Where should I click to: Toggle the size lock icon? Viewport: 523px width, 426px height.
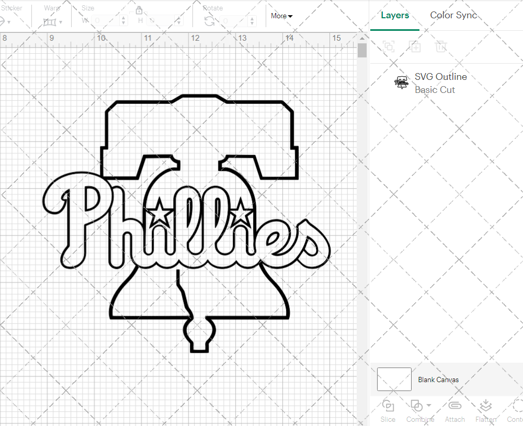point(139,10)
